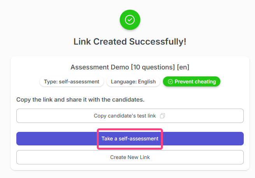Click the share-with-candidates instruction text

click(80, 100)
